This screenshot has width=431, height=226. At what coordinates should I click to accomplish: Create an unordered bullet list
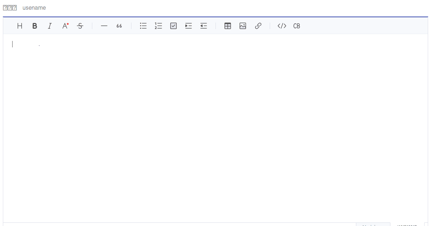pos(143,26)
